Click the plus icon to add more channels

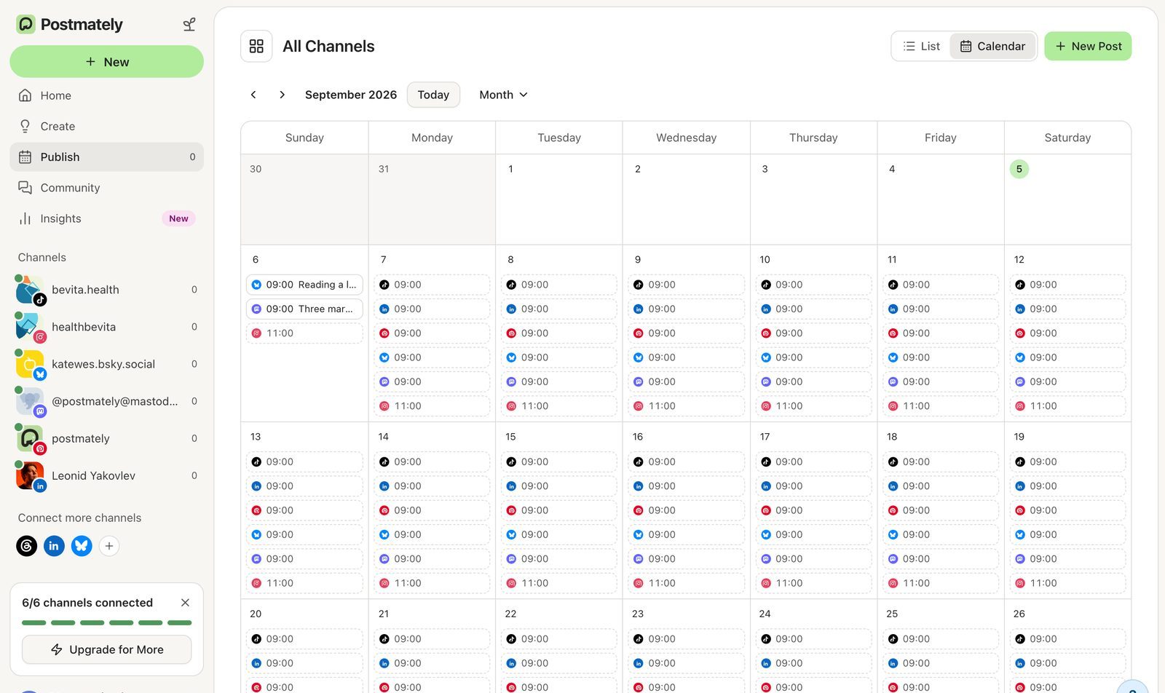109,546
